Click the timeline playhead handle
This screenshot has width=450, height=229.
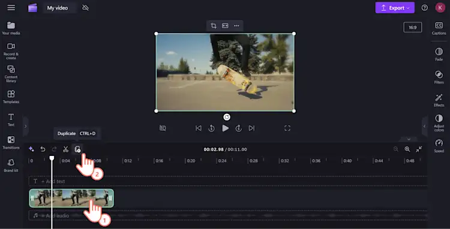tap(52, 158)
